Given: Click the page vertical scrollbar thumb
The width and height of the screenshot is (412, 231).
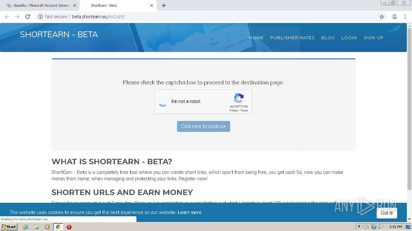Looking at the screenshot, I should click(x=409, y=108).
